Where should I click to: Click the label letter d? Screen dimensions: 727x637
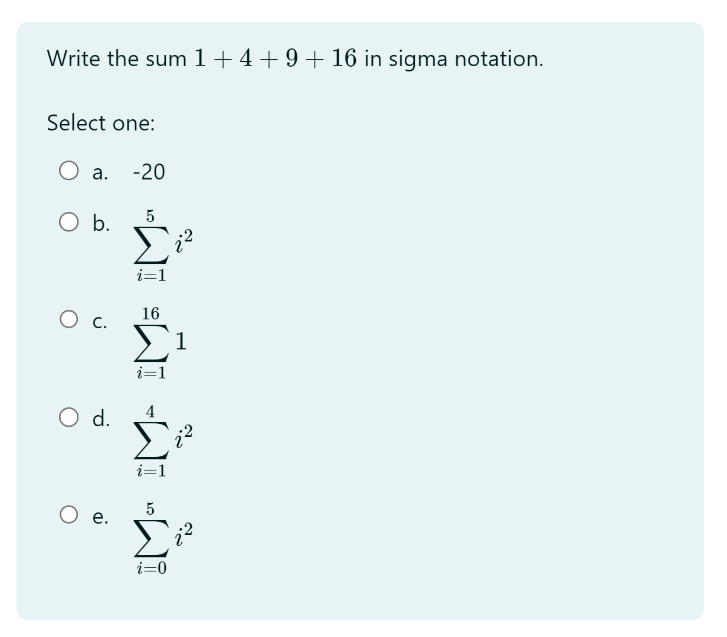click(x=103, y=420)
